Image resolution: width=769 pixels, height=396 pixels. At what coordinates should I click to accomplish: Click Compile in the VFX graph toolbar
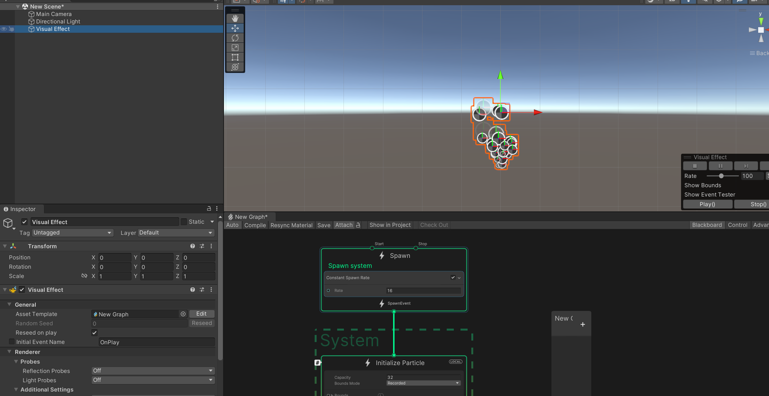point(255,225)
